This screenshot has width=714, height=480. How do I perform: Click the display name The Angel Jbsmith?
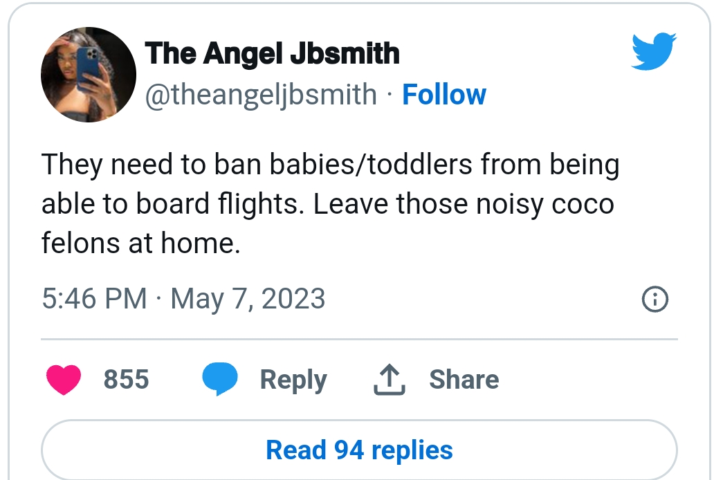pyautogui.click(x=272, y=54)
